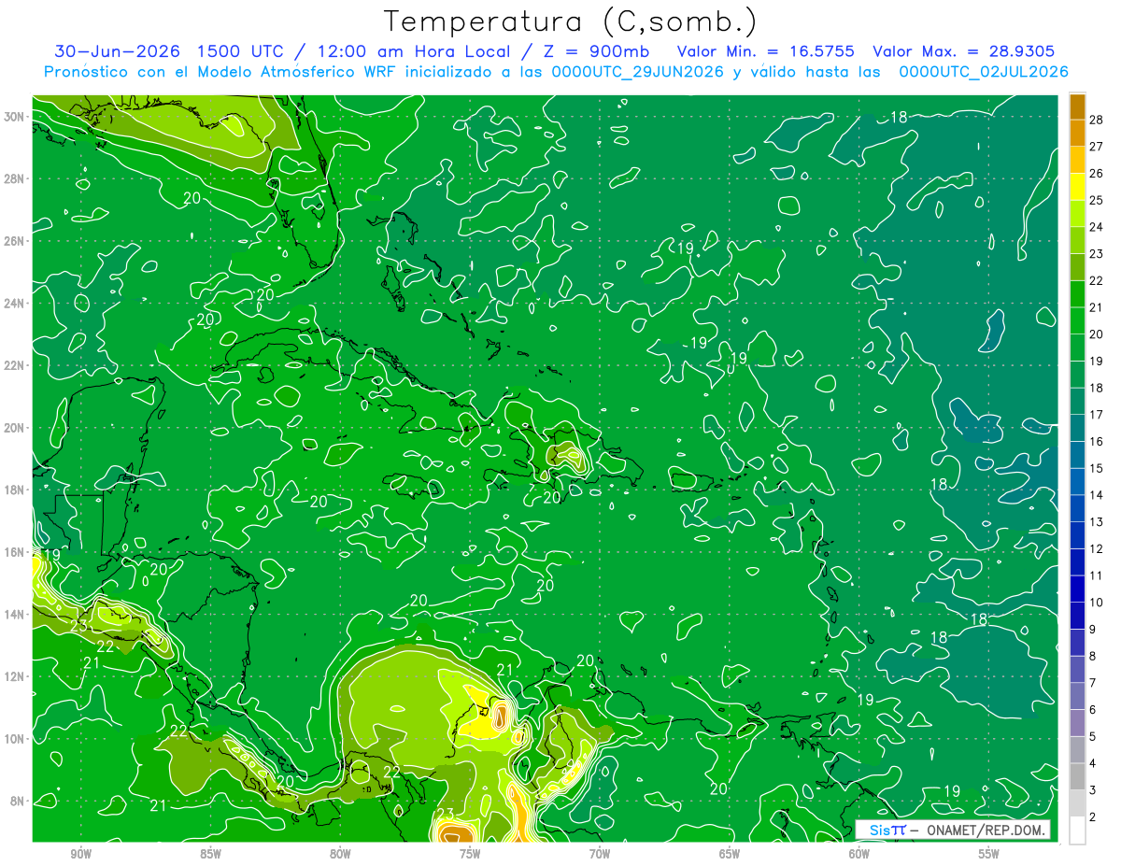Pick the yellow swatch between scale 25 and 26
Screen dimensions: 1121x866
1077,187
